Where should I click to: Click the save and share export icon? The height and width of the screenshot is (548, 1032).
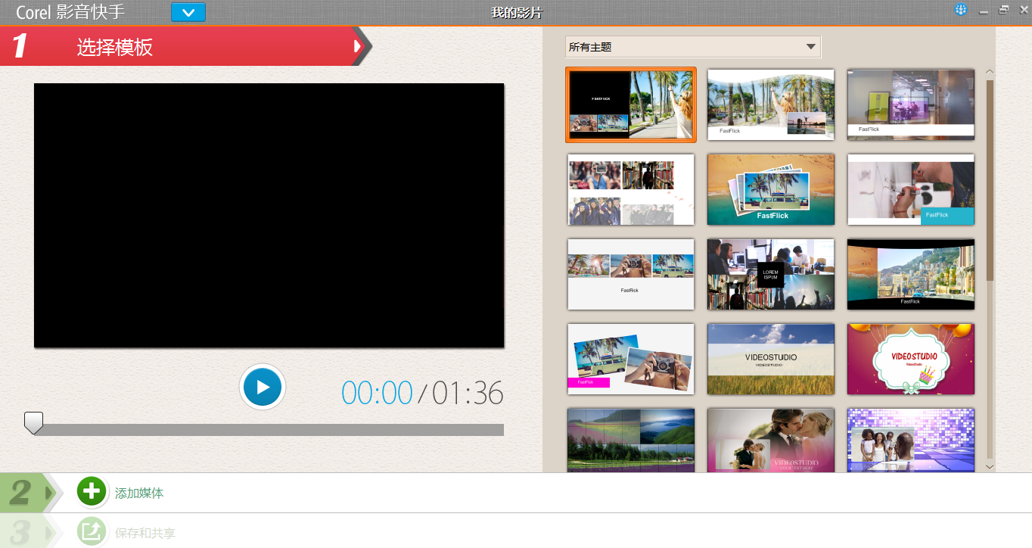coord(92,531)
